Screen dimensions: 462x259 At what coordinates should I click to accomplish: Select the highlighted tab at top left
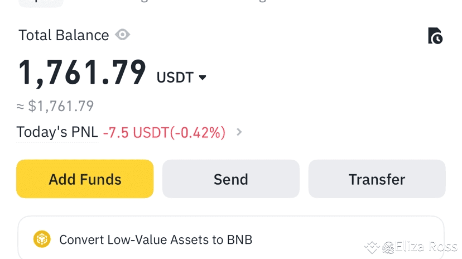(x=41, y=2)
